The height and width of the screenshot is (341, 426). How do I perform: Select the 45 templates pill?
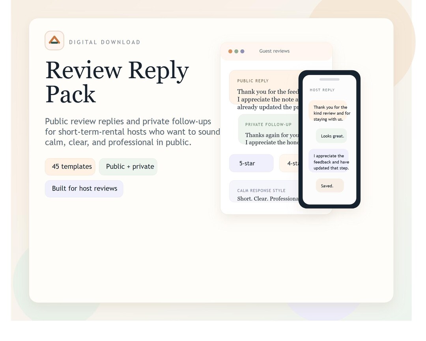click(x=70, y=167)
